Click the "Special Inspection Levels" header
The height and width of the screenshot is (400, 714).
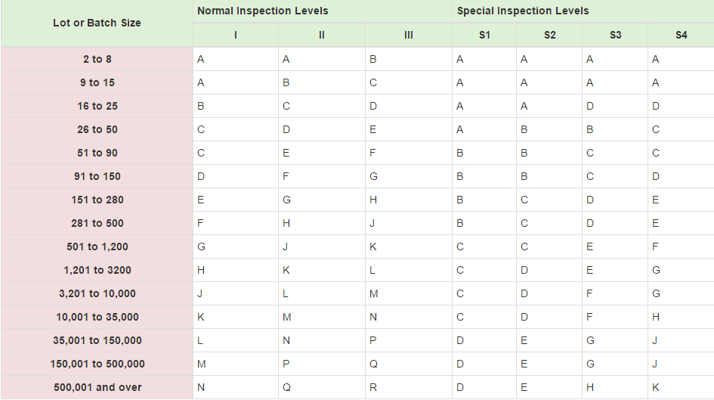click(523, 11)
